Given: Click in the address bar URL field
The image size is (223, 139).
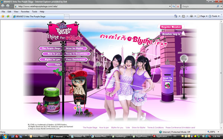Looking at the screenshot, I should tap(93, 6).
